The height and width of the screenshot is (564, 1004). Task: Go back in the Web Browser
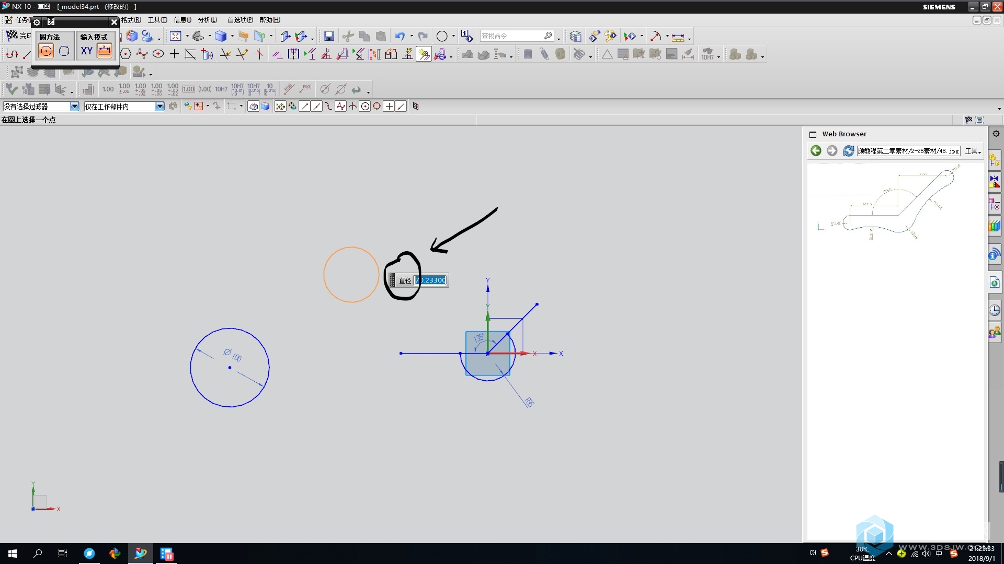coord(816,151)
